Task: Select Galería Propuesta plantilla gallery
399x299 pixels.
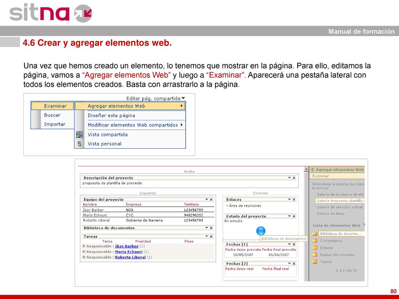Action: (340, 201)
